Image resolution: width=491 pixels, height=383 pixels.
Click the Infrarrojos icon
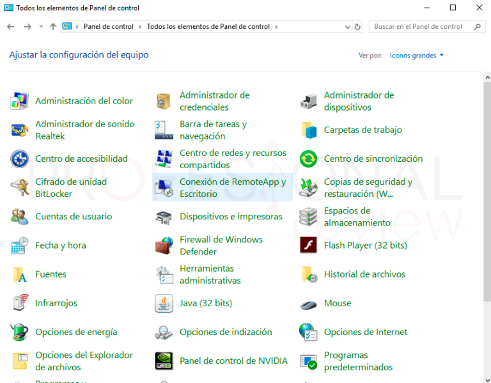(20, 303)
